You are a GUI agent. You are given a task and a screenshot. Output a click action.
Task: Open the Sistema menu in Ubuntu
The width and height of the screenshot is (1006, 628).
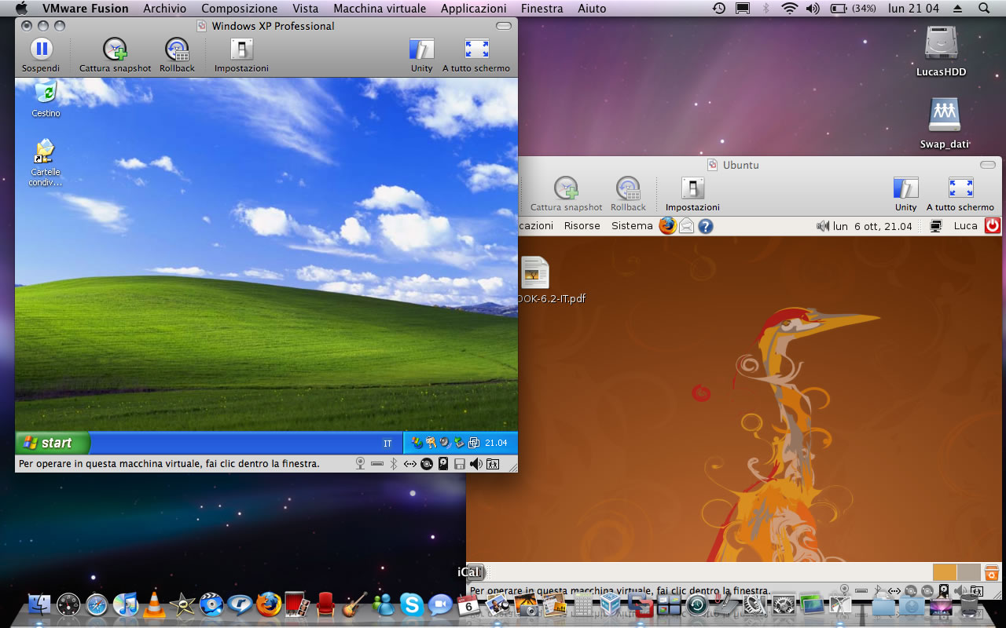pyautogui.click(x=632, y=226)
